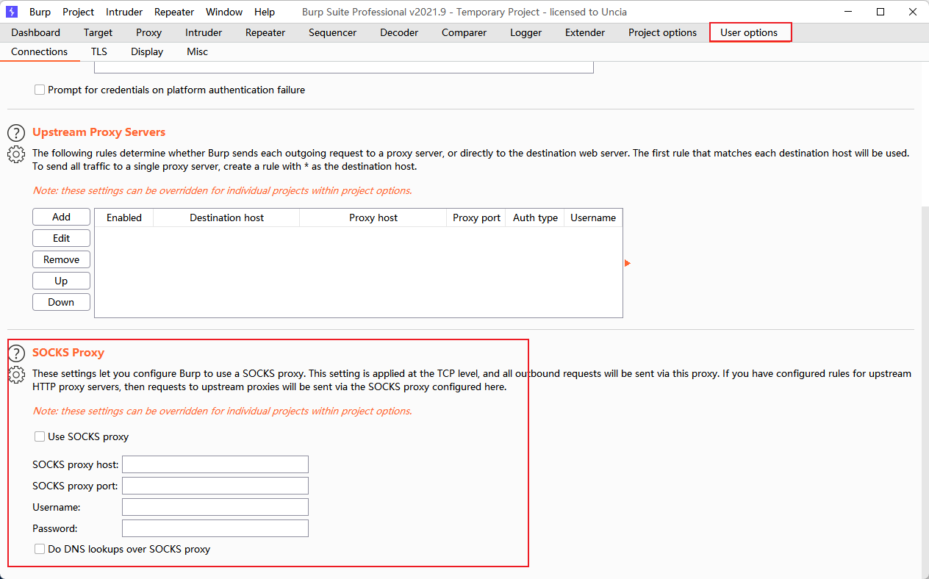Switch to the Comparer tab
Image resolution: width=929 pixels, height=579 pixels.
(464, 32)
